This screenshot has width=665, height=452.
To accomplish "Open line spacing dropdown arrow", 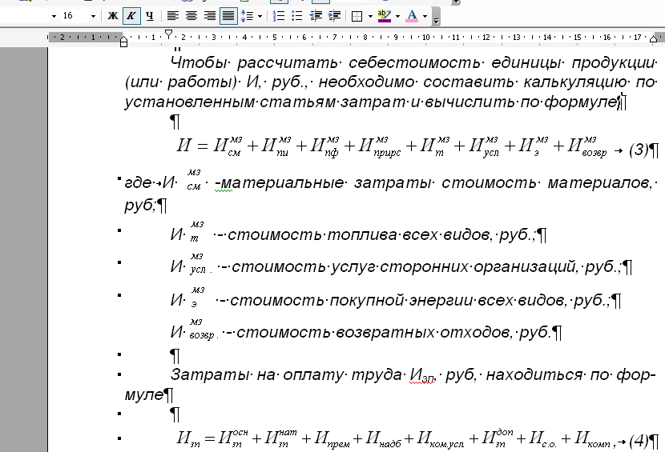I will pyautogui.click(x=260, y=17).
